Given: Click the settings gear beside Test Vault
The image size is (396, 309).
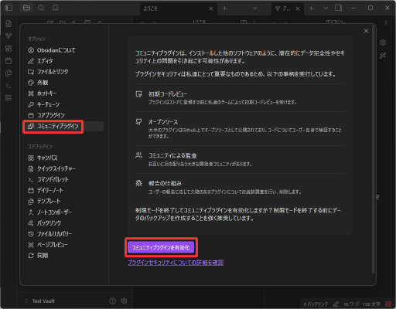Looking at the screenshot, I should pyautogui.click(x=124, y=301).
